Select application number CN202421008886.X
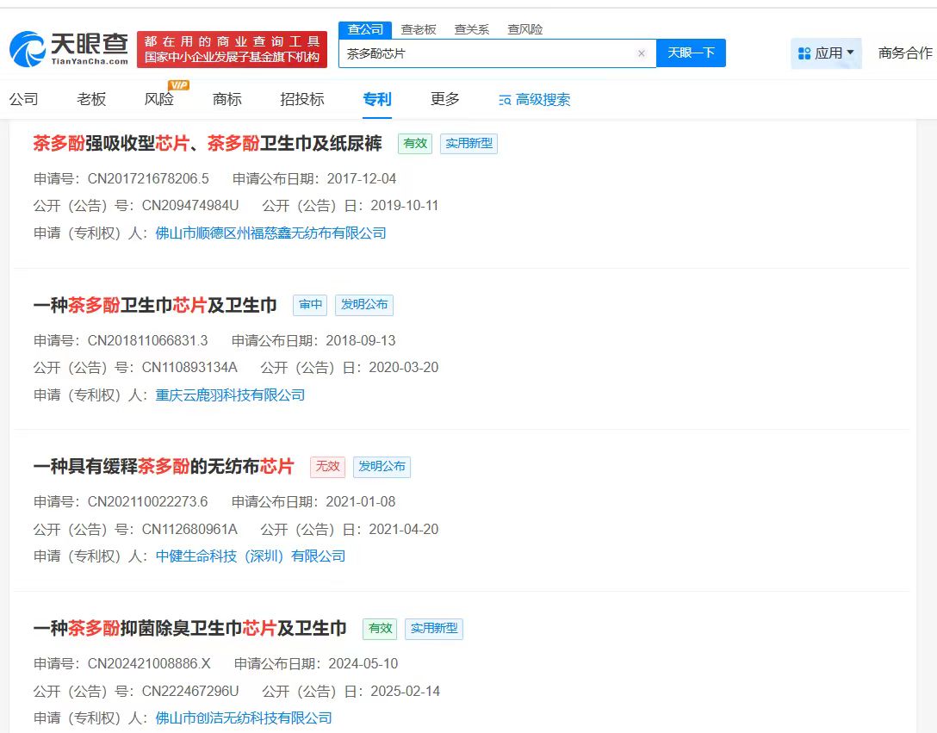This screenshot has height=733, width=937. click(x=149, y=663)
